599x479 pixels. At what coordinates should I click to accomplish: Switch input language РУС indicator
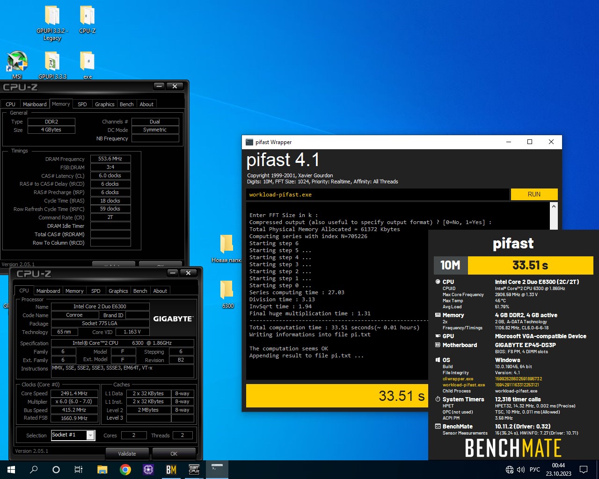tap(534, 470)
